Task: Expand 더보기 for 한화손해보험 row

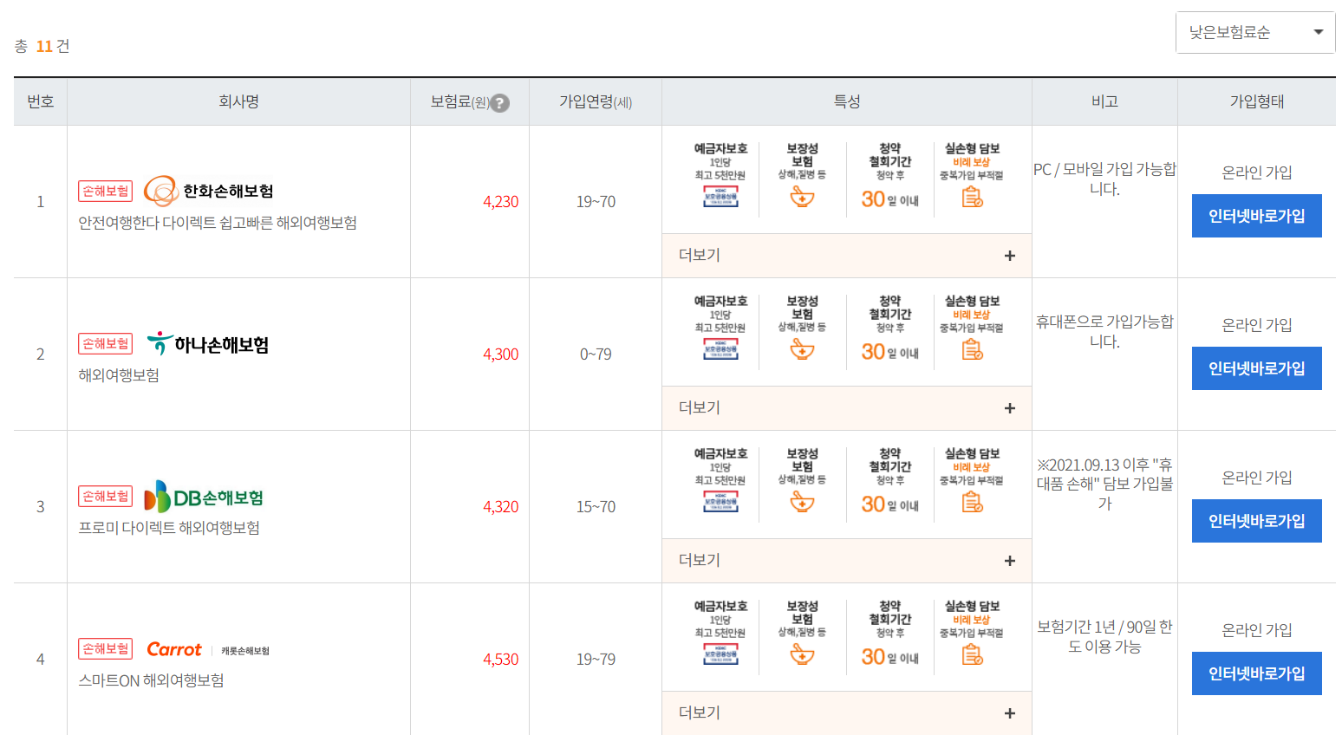Action: click(847, 256)
